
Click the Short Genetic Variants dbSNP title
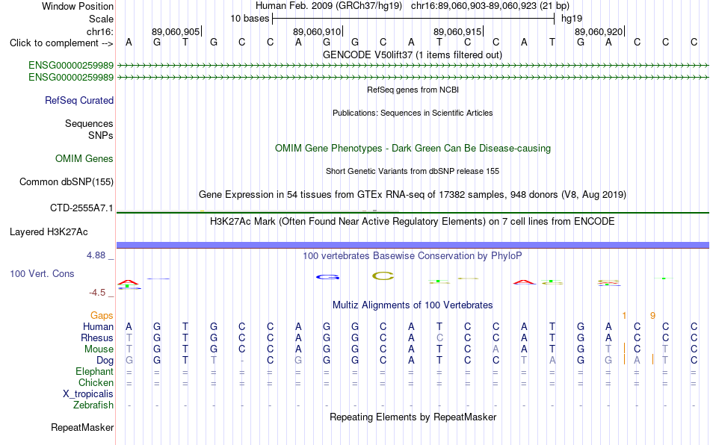pyautogui.click(x=413, y=171)
